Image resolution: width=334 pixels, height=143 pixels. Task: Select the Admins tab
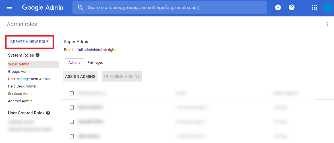pyautogui.click(x=74, y=63)
